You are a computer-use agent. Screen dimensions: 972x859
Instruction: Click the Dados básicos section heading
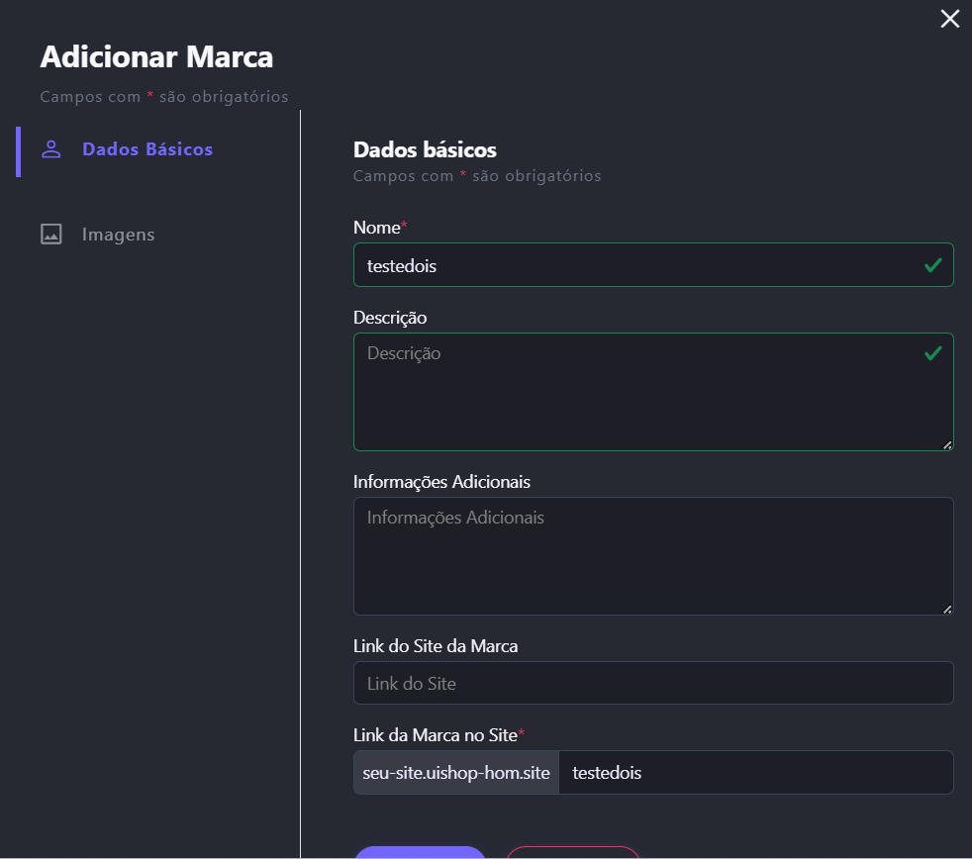tap(425, 150)
